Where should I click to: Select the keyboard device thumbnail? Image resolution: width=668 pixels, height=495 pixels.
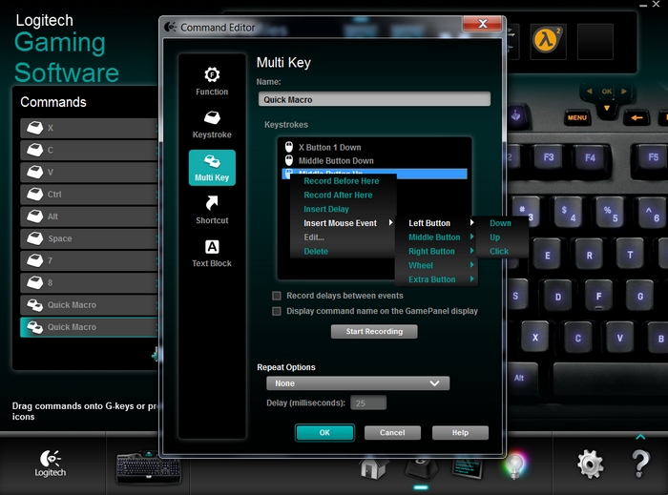click(x=148, y=468)
